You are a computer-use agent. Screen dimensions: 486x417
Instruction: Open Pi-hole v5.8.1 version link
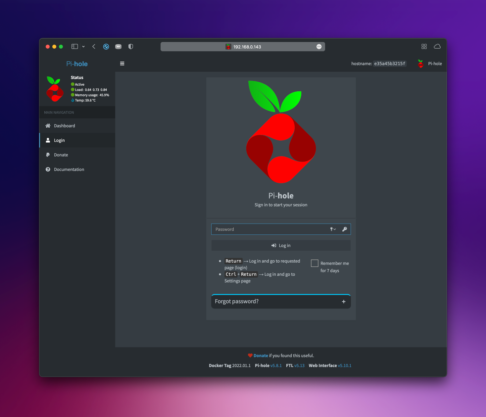(276, 365)
